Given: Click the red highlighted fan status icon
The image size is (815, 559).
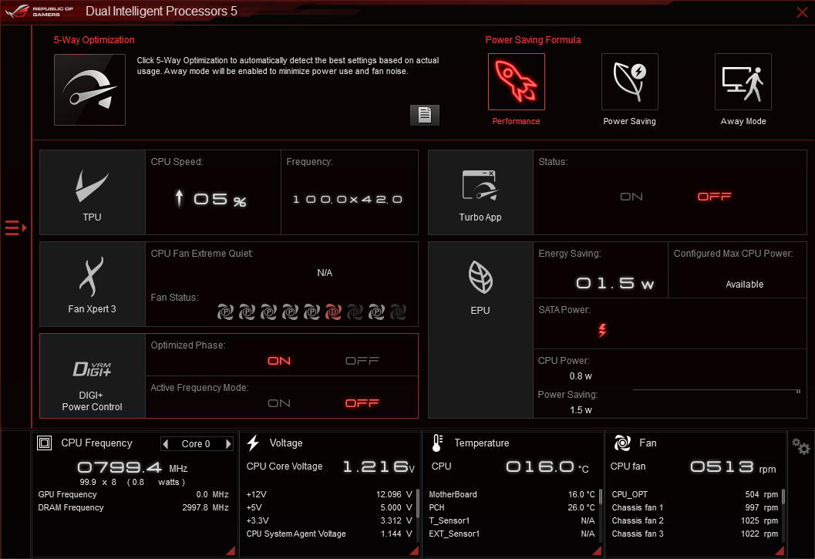Looking at the screenshot, I should coord(333,312).
